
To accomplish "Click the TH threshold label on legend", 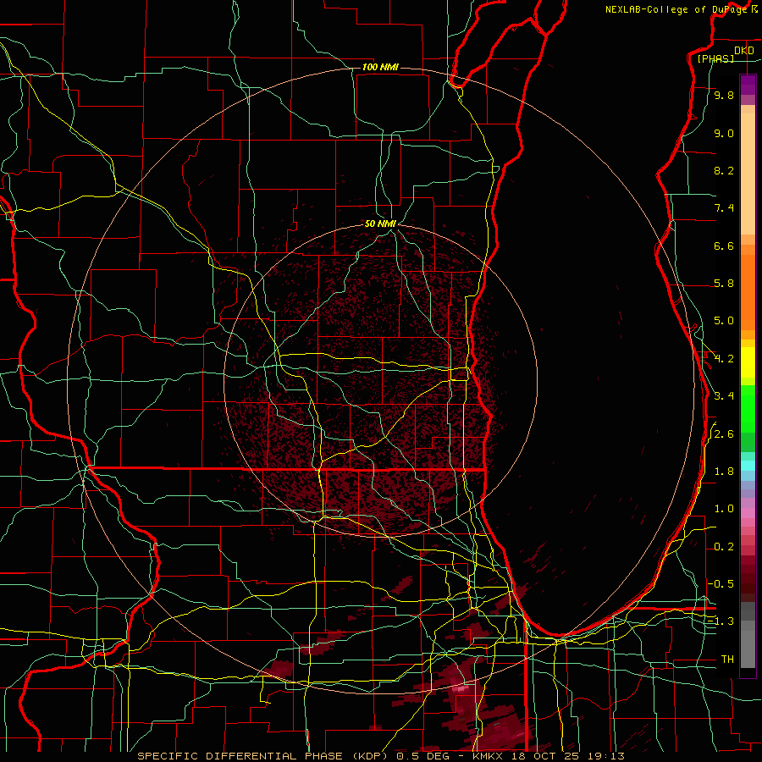I will point(727,660).
